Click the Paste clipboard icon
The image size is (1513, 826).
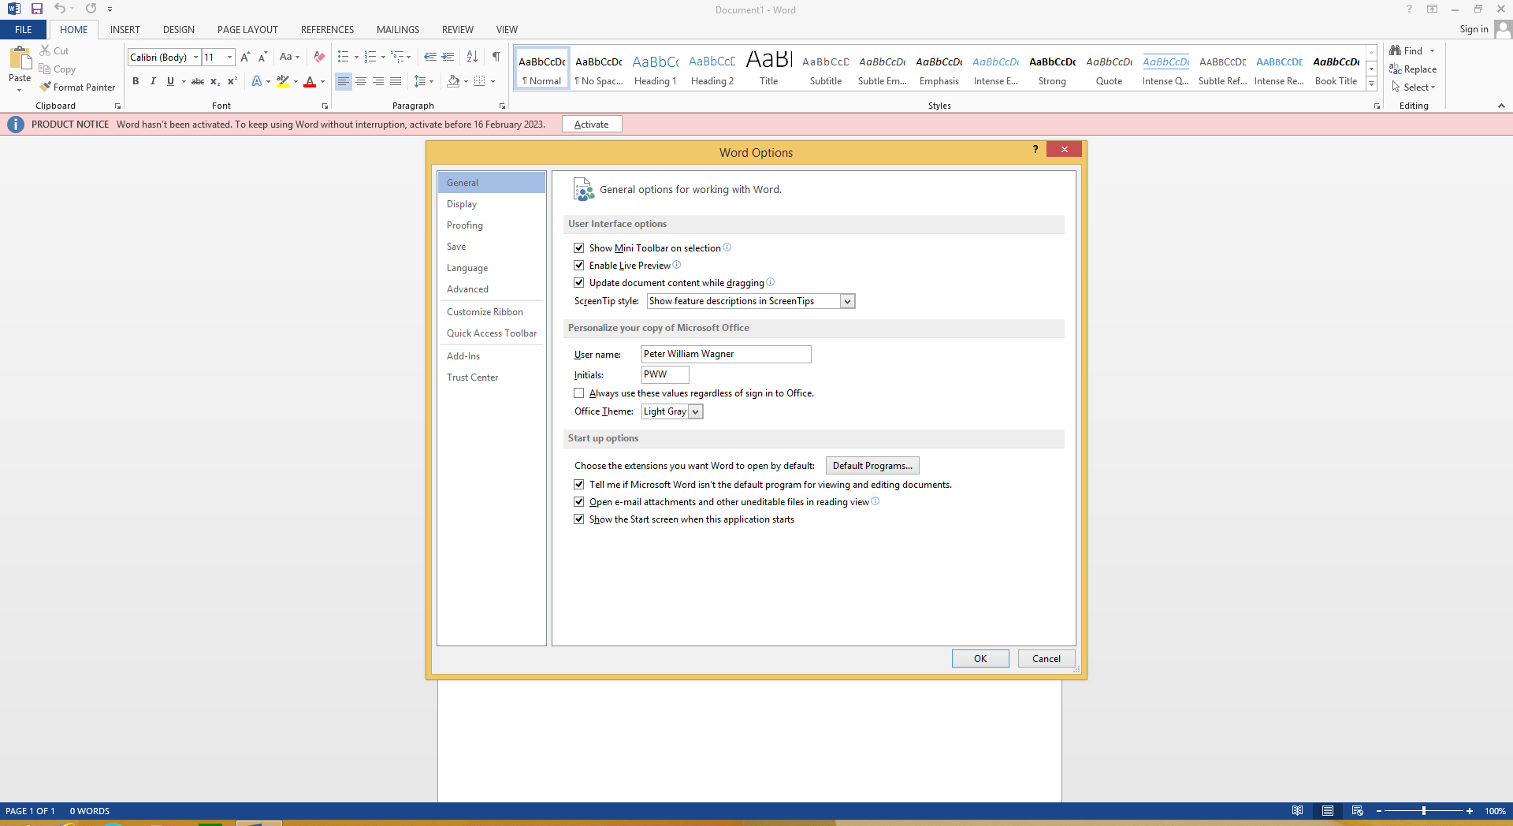[20, 58]
